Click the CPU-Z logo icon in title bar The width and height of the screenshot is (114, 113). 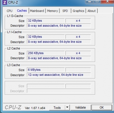point(5,3)
